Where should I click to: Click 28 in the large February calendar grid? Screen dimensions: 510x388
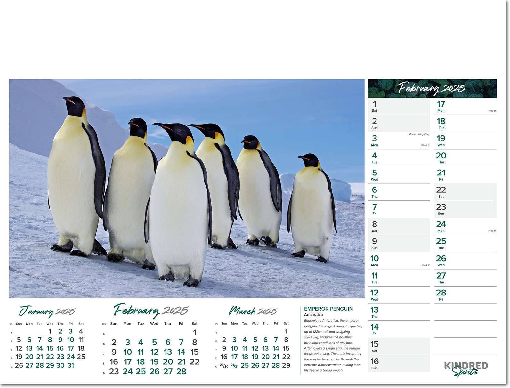pos(181,371)
